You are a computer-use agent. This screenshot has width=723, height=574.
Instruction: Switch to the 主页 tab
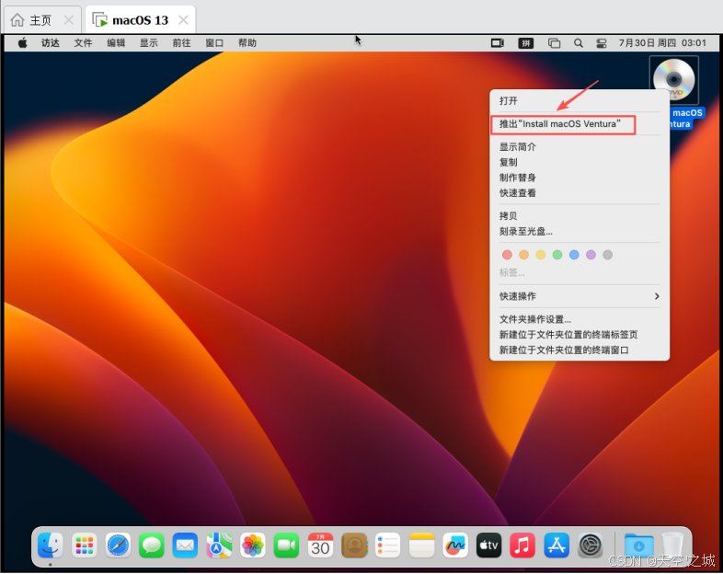tap(42, 20)
